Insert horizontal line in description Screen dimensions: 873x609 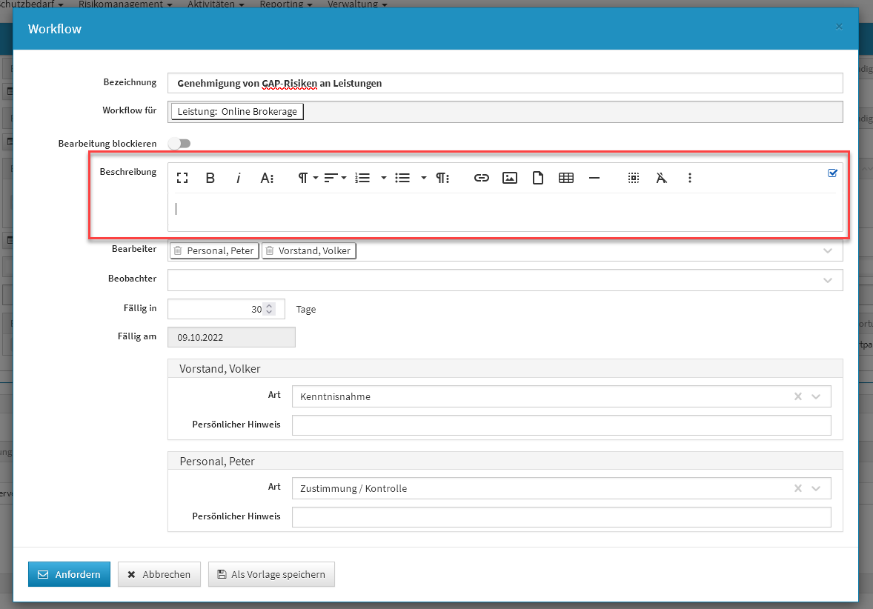[594, 178]
